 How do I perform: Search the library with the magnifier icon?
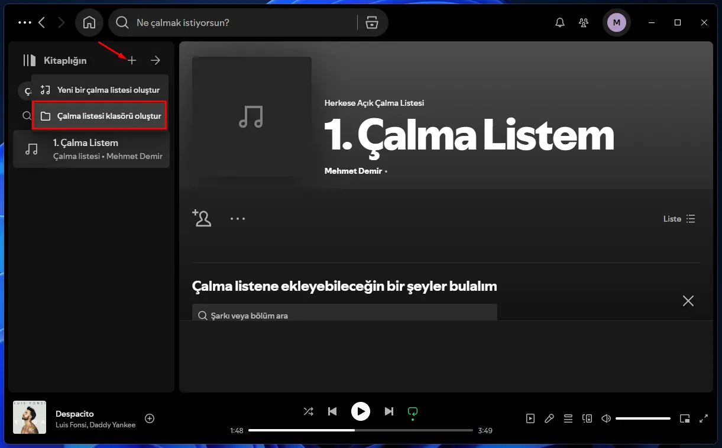click(27, 116)
